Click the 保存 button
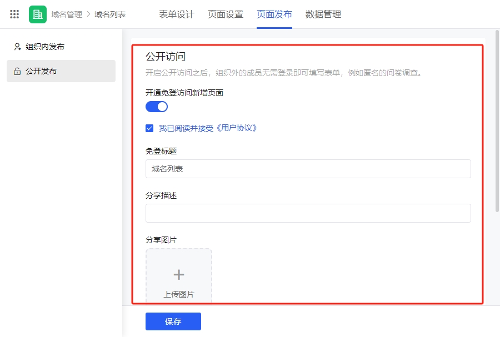The width and height of the screenshot is (500, 337). pyautogui.click(x=173, y=321)
